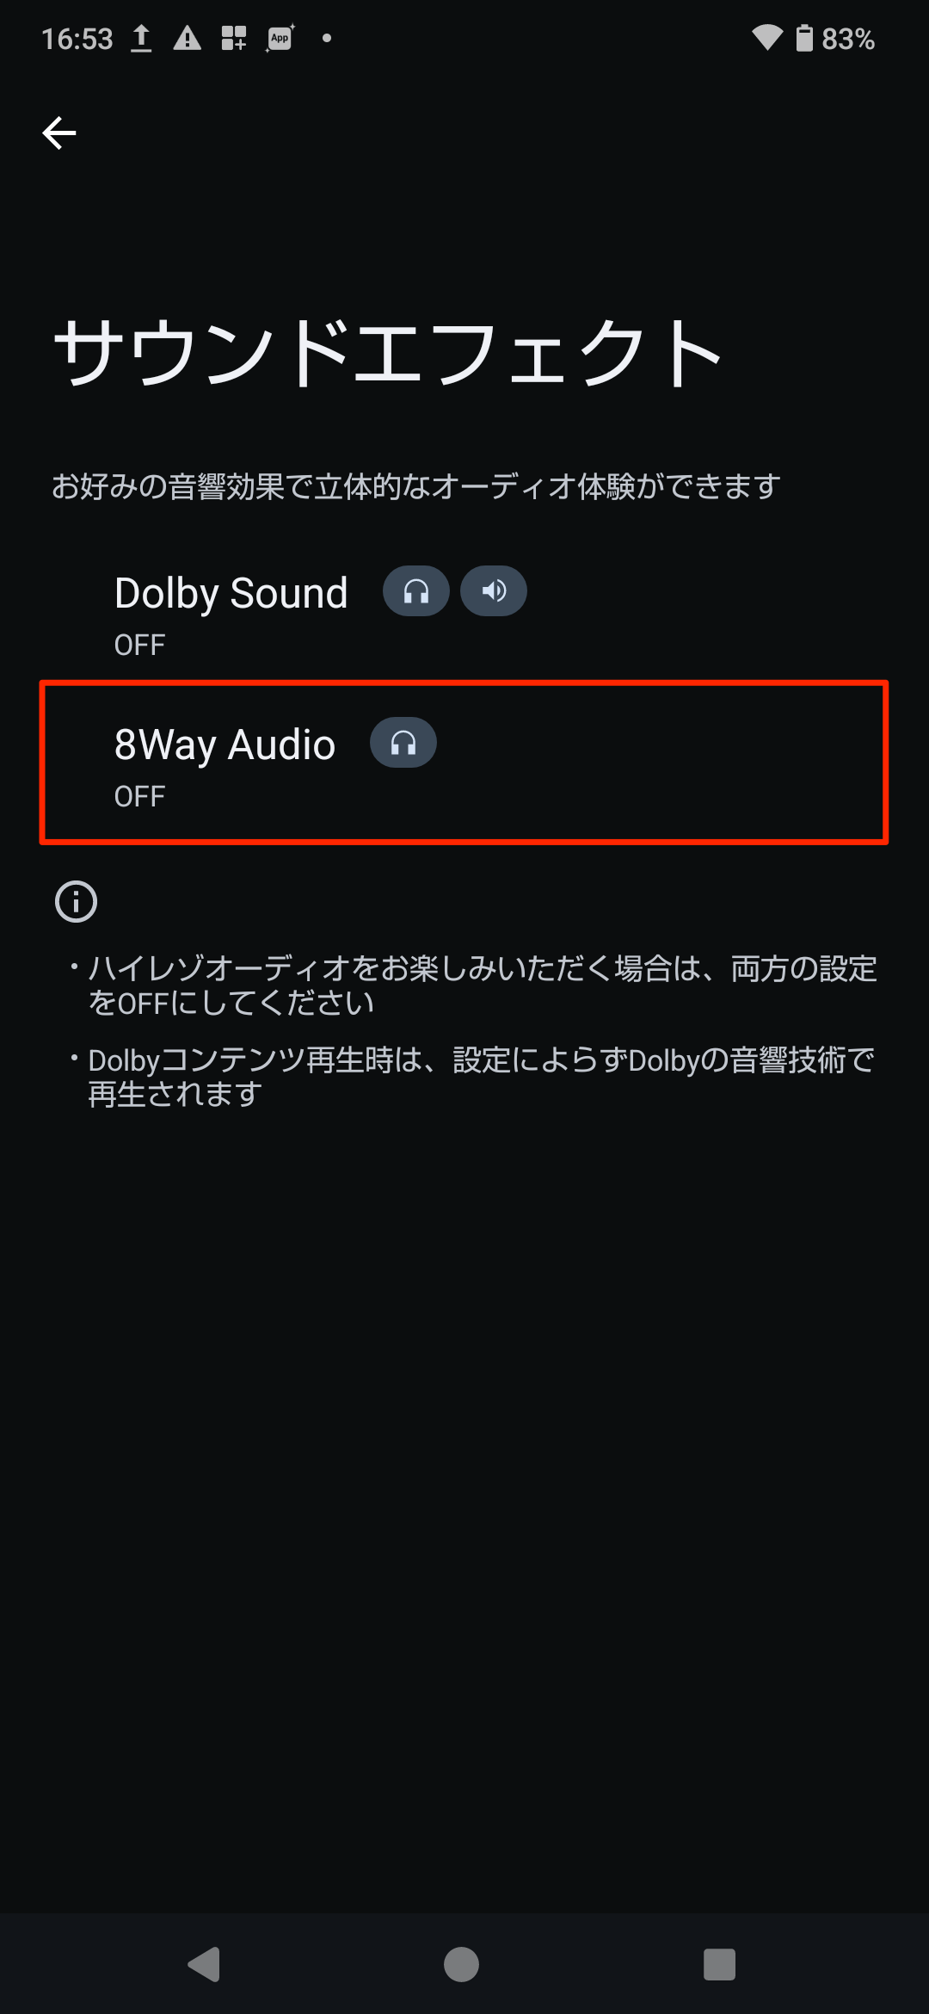Tap the info circle icon
The width and height of the screenshot is (929, 2014).
pyautogui.click(x=77, y=902)
